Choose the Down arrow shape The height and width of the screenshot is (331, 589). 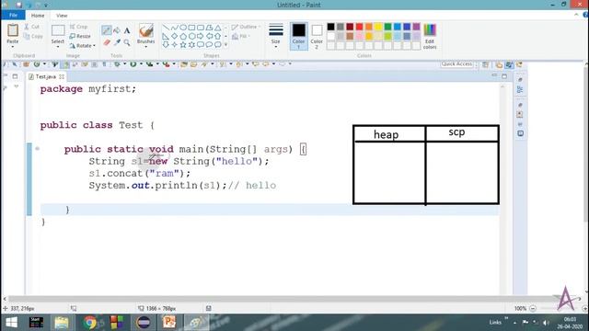166,45
